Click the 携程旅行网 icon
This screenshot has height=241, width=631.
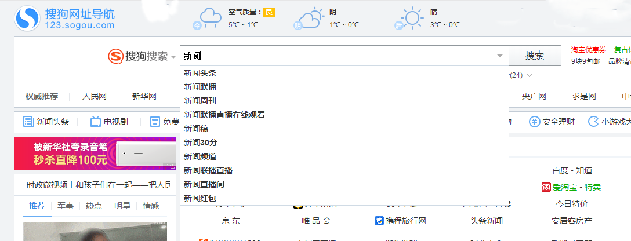(x=379, y=221)
